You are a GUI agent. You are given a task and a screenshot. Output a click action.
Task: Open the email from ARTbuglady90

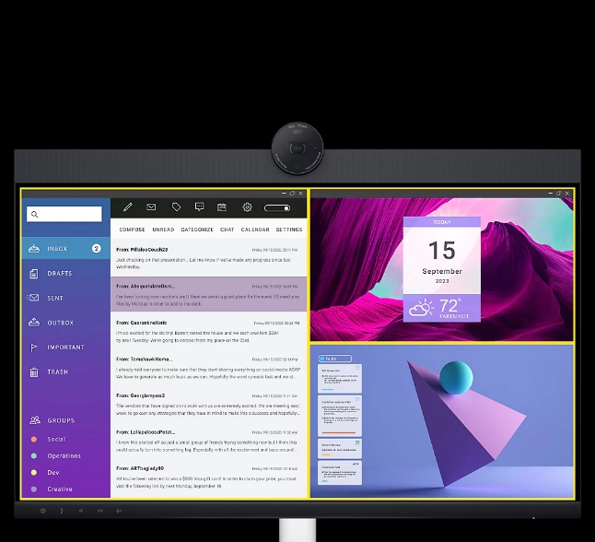click(208, 477)
